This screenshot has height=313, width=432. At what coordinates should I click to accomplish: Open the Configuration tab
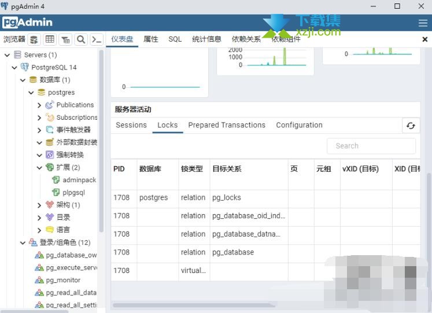(x=299, y=125)
